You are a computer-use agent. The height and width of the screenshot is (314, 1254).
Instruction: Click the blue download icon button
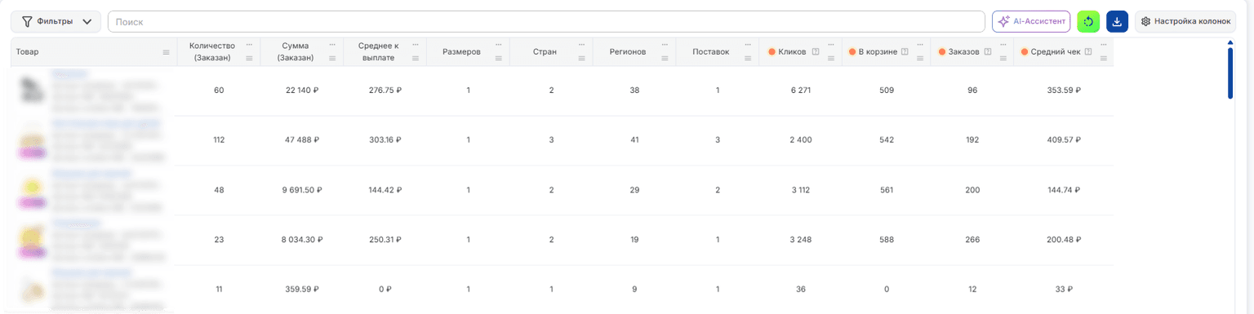coord(1117,22)
